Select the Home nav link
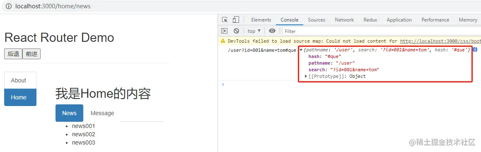Viewport: 481px width, 152px height. point(20,97)
